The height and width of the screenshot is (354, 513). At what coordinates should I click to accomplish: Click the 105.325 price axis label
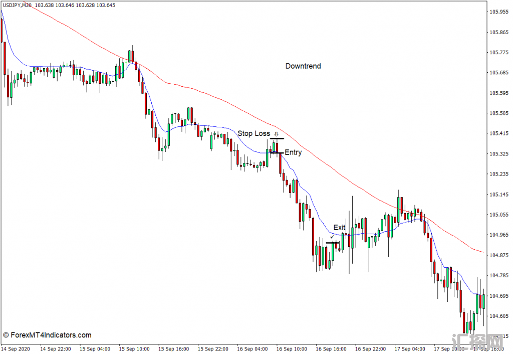coord(499,154)
